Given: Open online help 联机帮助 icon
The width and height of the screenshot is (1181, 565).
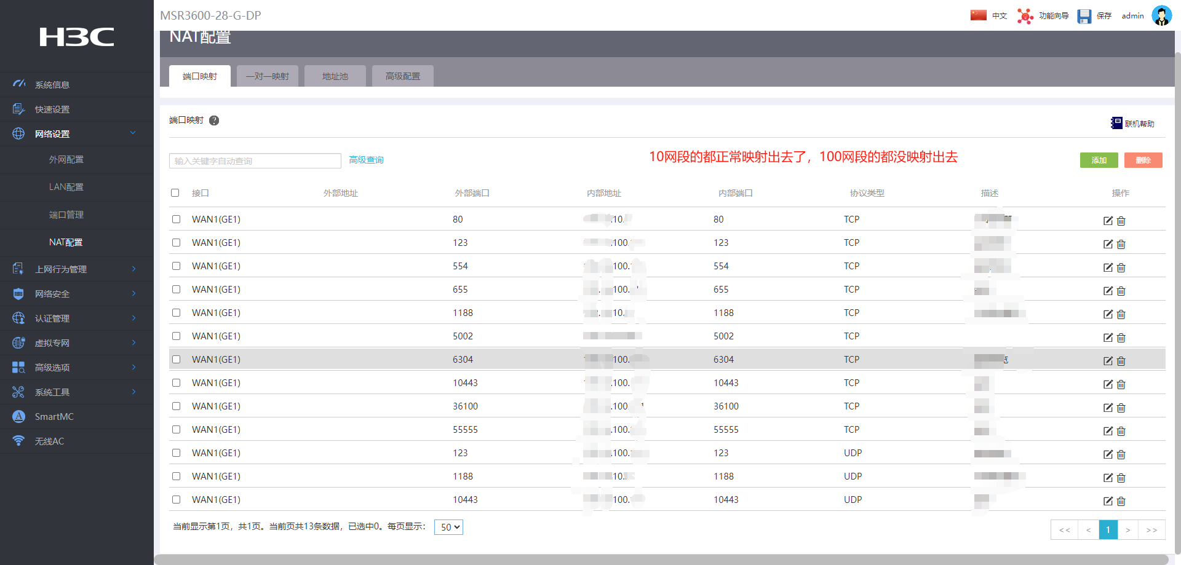Looking at the screenshot, I should (x=1116, y=123).
